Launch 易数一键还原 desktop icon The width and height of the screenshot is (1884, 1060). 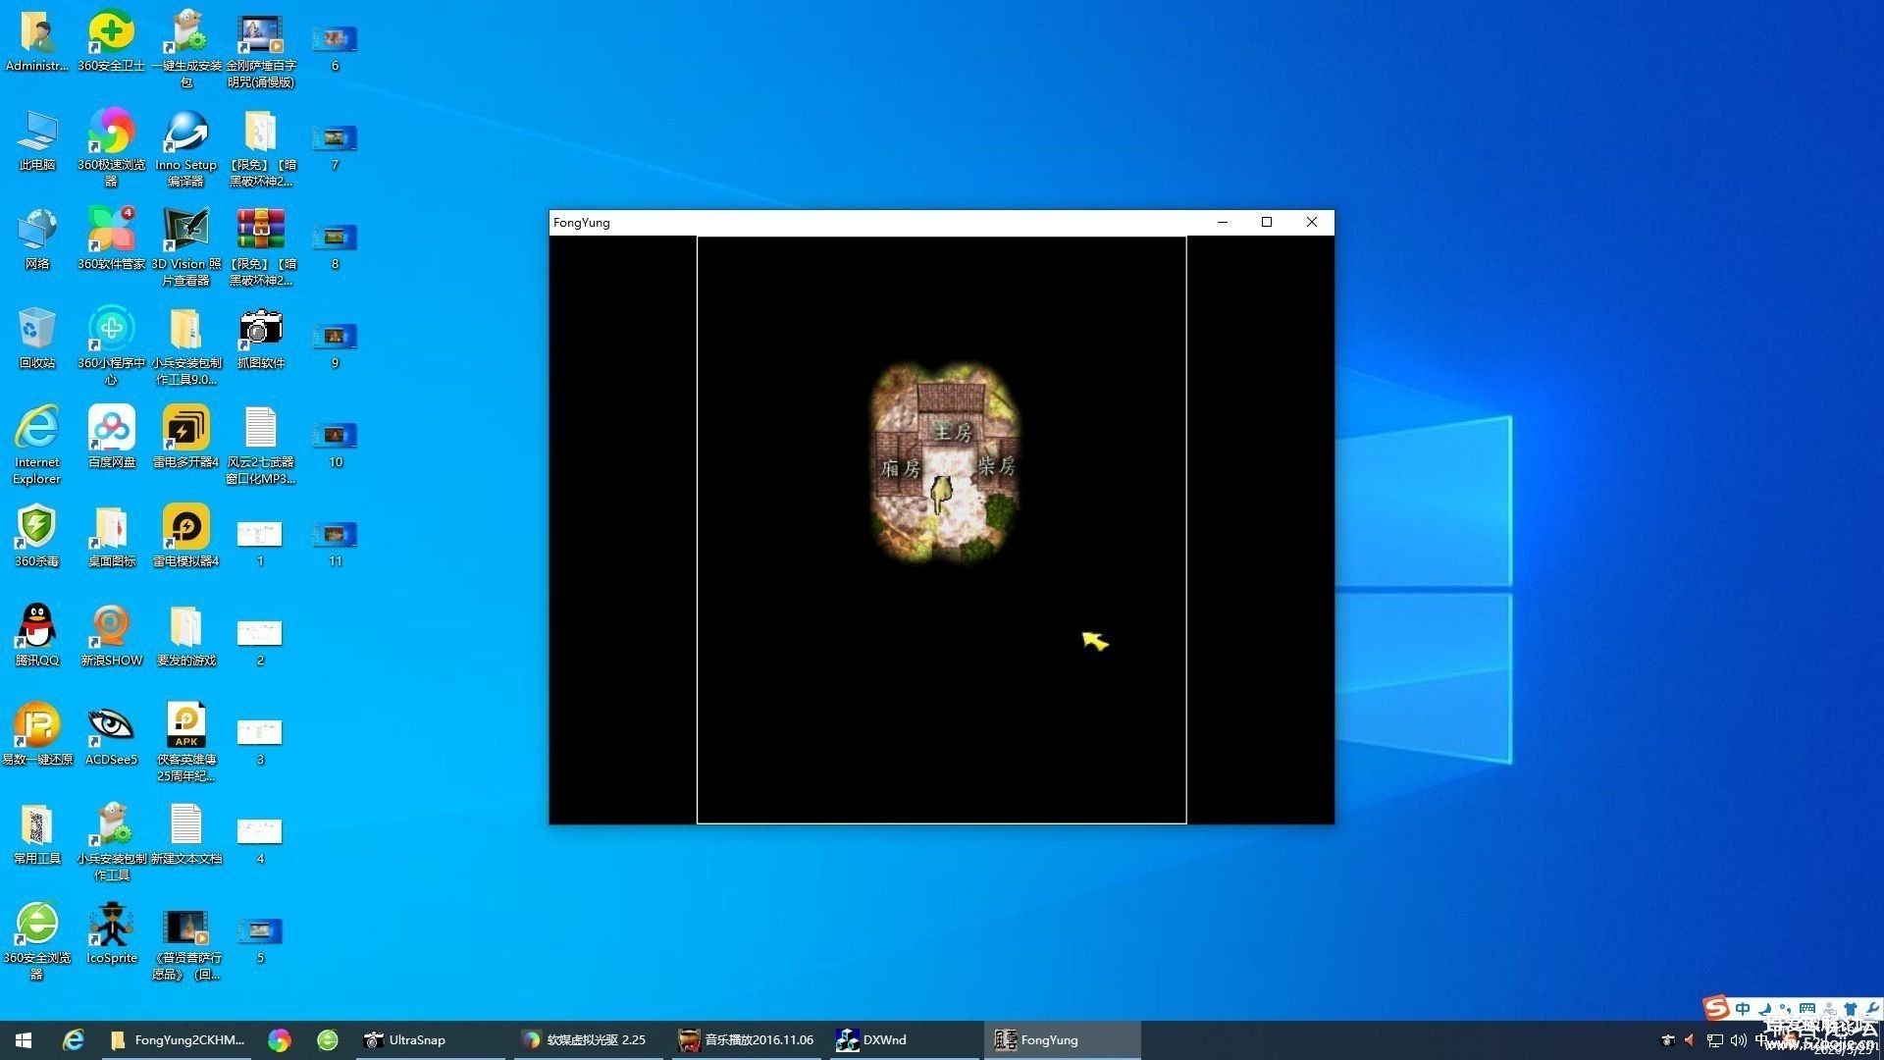point(36,735)
